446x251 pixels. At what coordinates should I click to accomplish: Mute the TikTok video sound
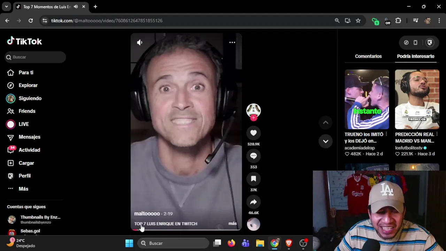click(x=140, y=43)
